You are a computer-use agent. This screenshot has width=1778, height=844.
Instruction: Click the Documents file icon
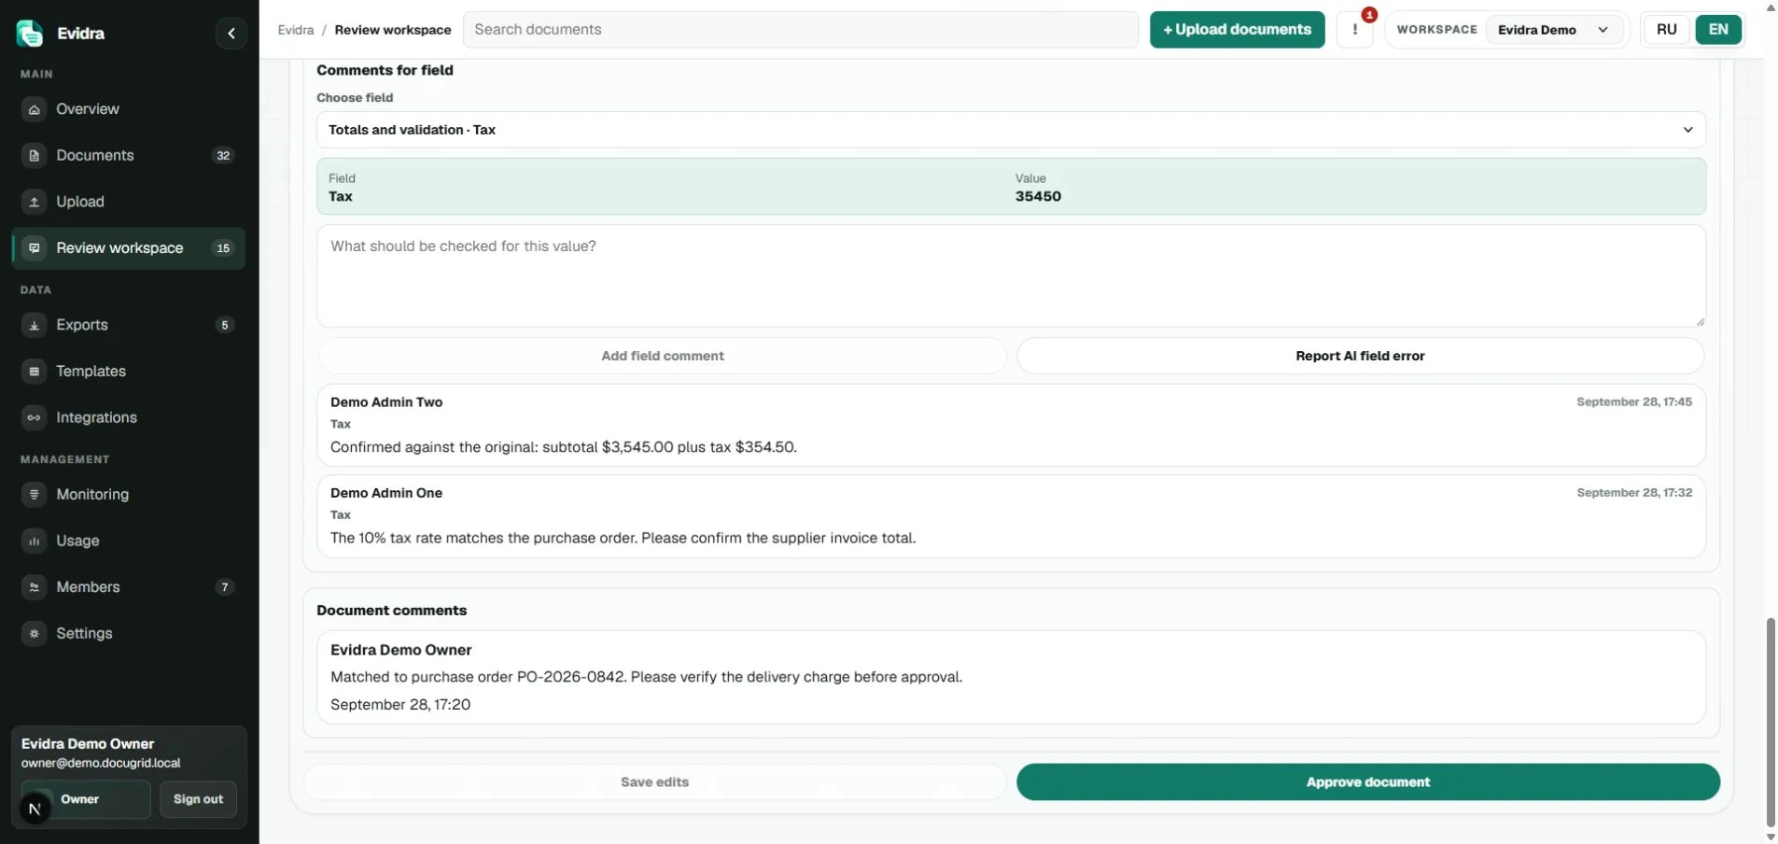[x=35, y=156]
